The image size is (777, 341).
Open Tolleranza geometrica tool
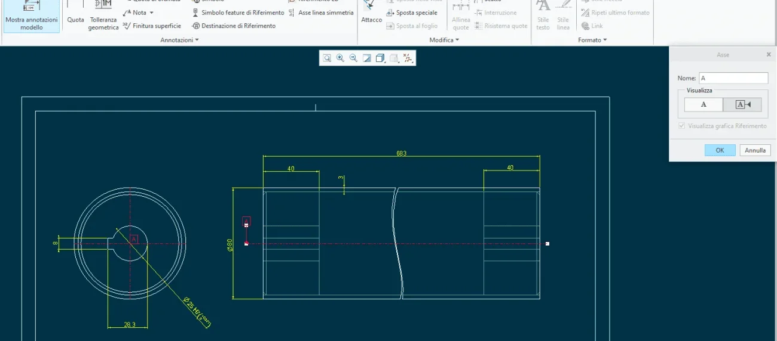pyautogui.click(x=103, y=16)
